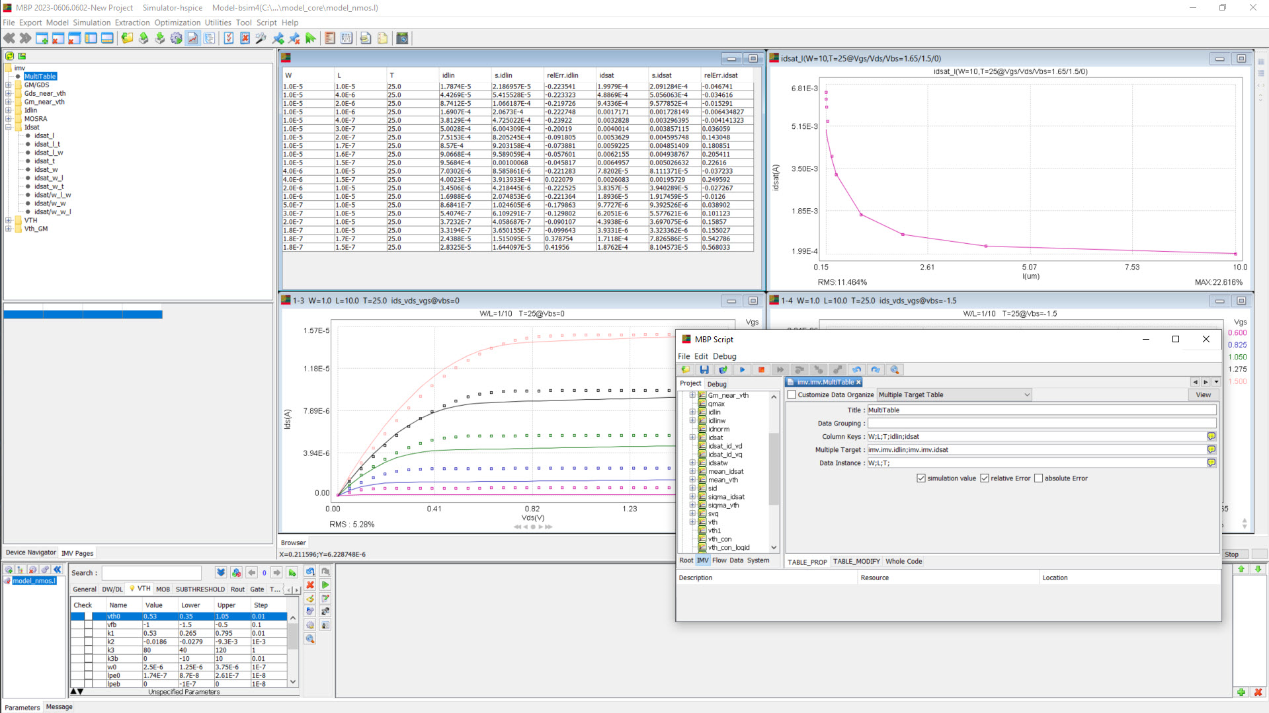Click the View button in the Script window

pyautogui.click(x=1202, y=394)
